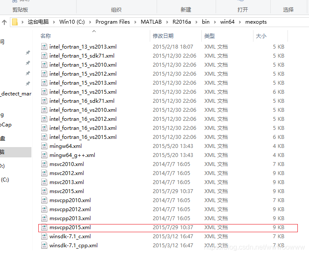
Task: Expand chevron after 这台电脑 in address bar
Action: pos(54,22)
